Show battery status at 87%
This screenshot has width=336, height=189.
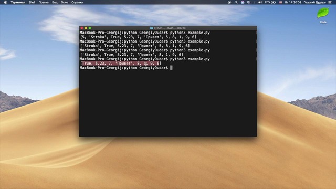[x=270, y=2]
